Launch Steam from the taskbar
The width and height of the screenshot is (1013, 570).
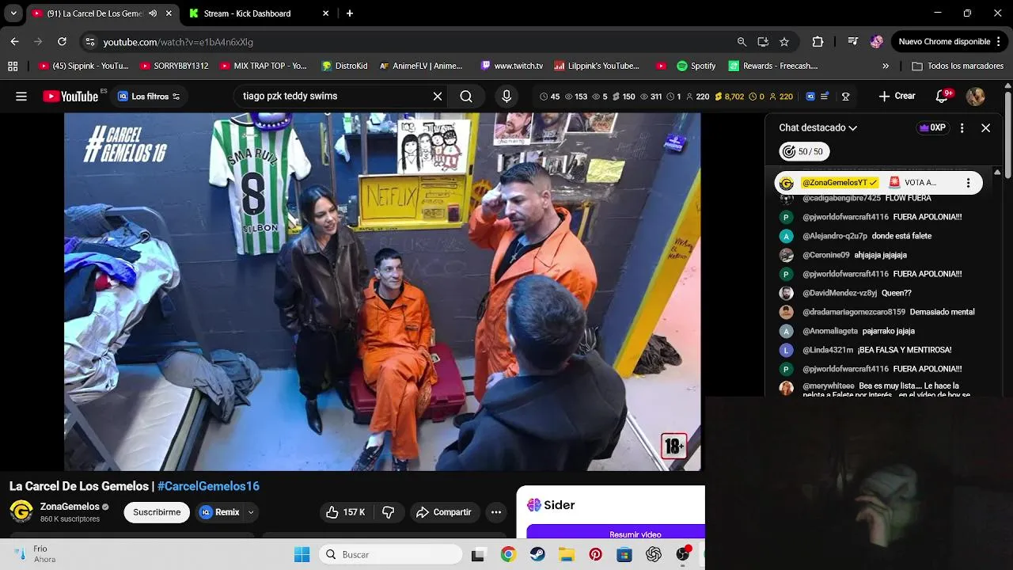(537, 555)
